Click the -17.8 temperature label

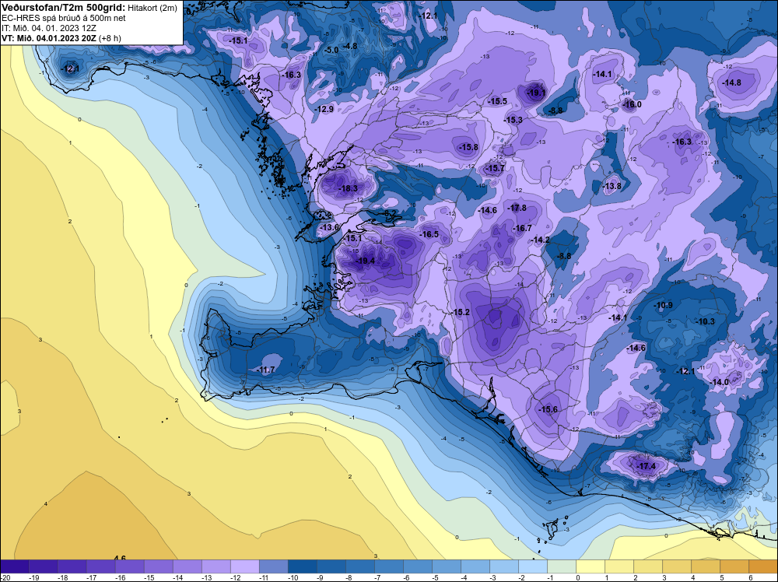[x=517, y=208]
